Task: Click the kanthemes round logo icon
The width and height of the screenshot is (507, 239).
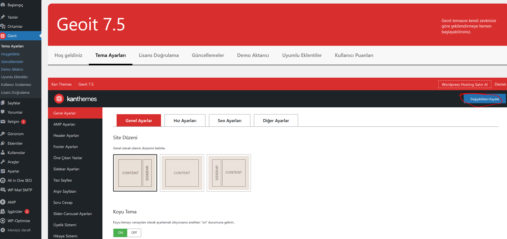Action: click(59, 99)
